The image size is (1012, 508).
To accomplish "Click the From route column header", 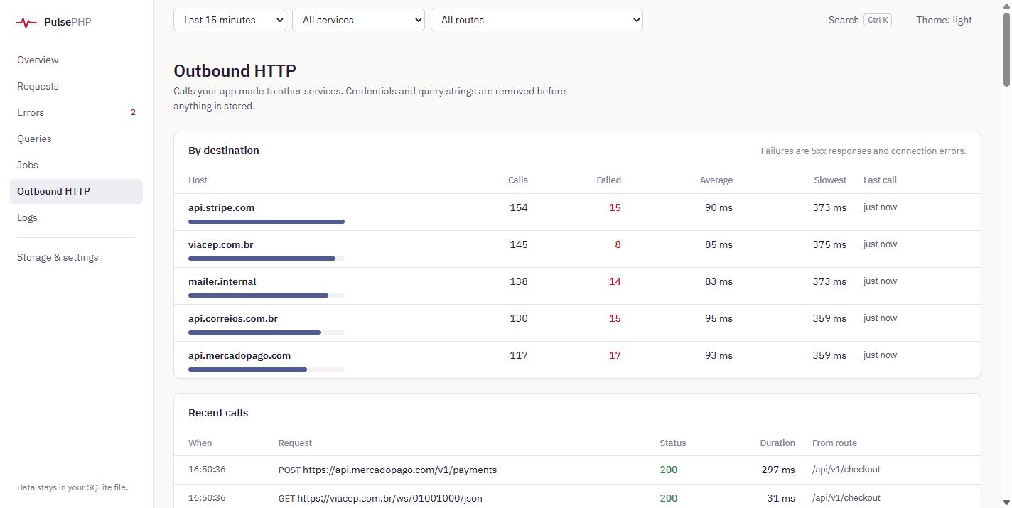I will 834,443.
